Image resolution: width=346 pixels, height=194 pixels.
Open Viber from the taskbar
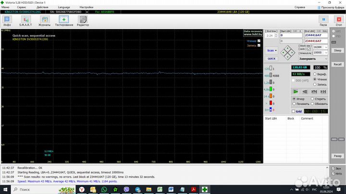click(126, 189)
